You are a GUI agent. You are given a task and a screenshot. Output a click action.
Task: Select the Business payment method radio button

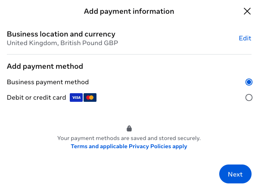tap(249, 82)
